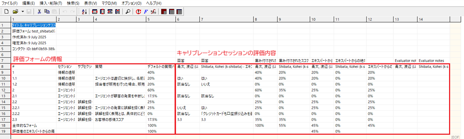Select the セクション header cell

pyautogui.click(x=66, y=66)
